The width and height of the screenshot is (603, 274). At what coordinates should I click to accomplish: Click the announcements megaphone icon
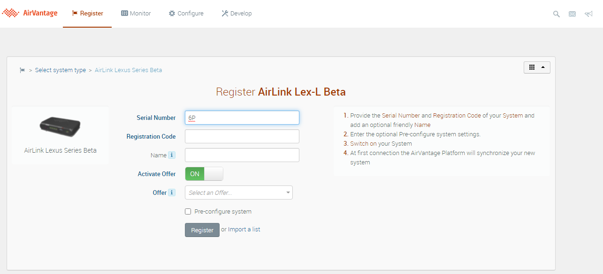coord(588,14)
